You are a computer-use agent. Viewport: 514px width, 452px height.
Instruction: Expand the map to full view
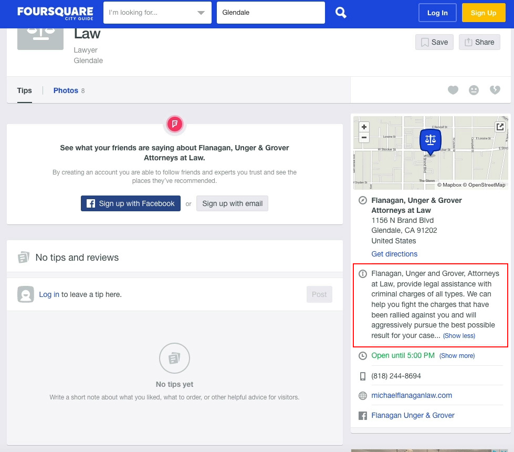[x=500, y=127]
